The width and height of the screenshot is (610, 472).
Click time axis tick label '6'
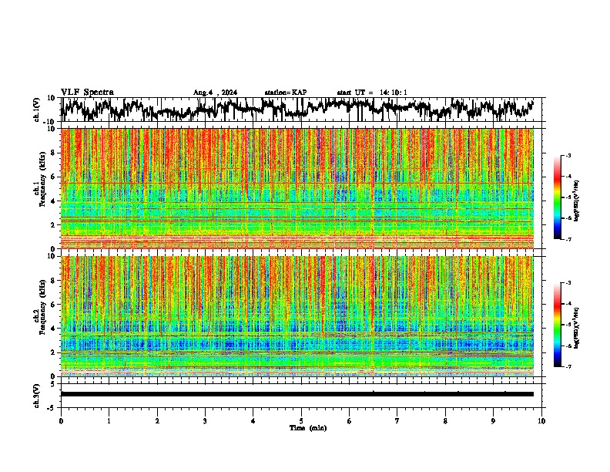[350, 421]
